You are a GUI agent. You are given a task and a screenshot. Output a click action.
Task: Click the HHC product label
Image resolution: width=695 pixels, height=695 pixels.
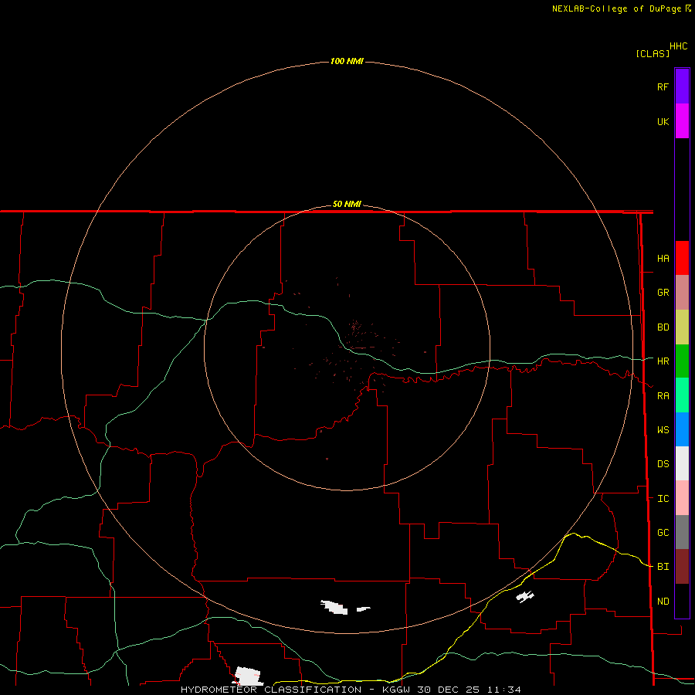[x=678, y=46]
